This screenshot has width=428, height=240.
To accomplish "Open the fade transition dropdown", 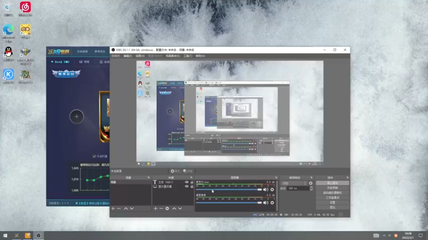I will click(294, 183).
